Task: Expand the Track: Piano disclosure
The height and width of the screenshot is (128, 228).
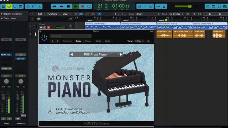Action: point(2,18)
